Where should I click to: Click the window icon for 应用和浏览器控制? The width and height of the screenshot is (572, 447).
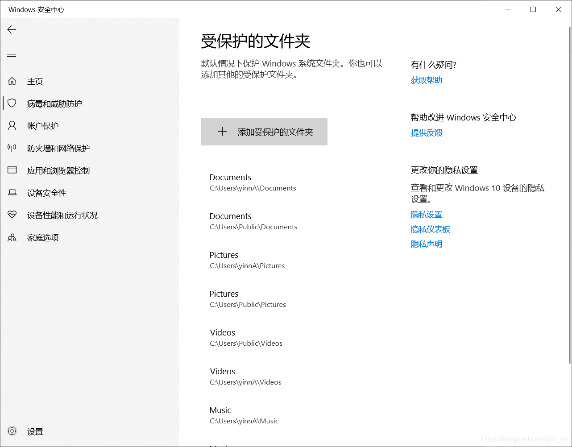click(x=12, y=170)
